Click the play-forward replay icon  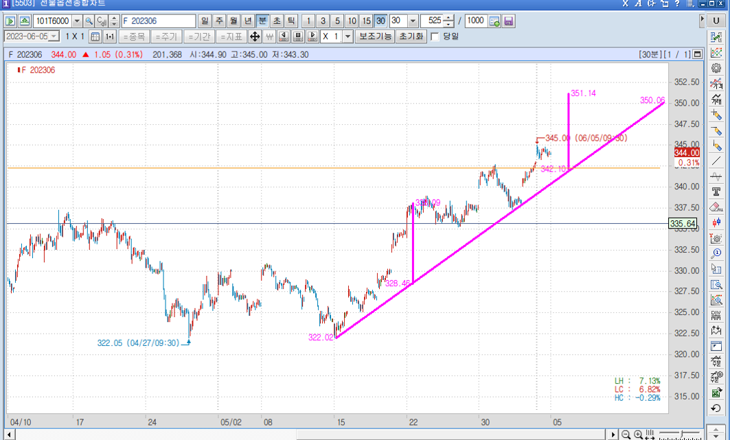[x=312, y=36]
